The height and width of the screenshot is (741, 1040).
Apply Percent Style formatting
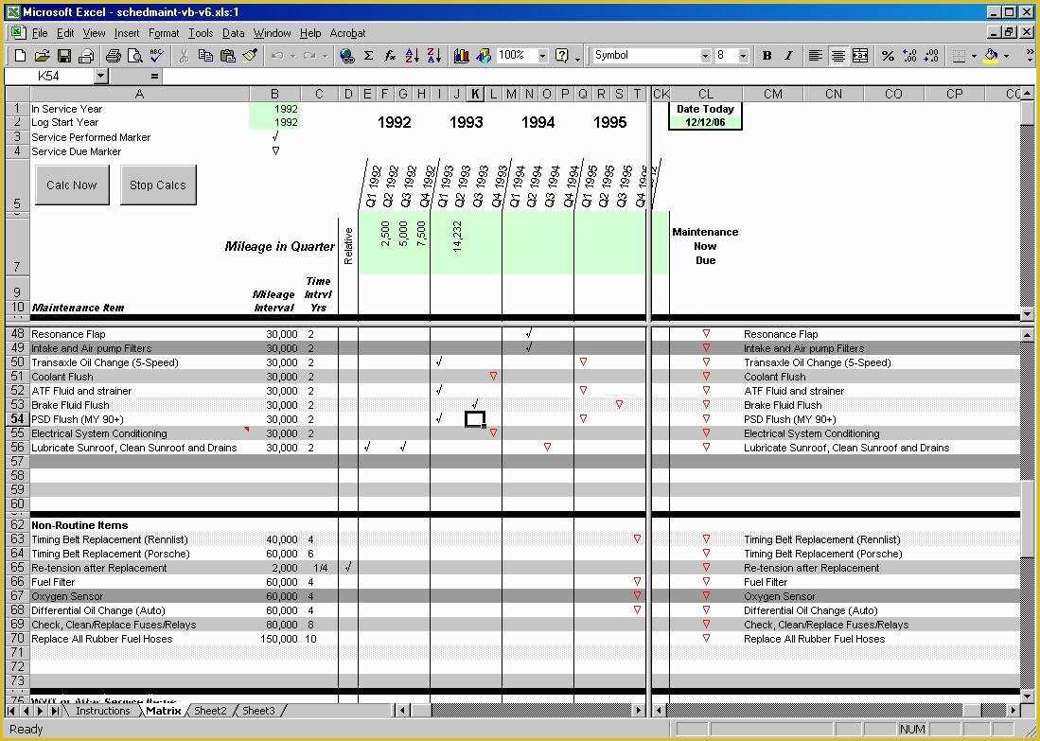coord(888,55)
